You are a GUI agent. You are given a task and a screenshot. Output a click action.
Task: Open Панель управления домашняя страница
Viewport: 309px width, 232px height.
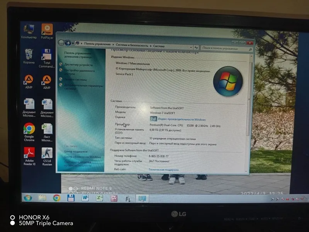(78, 55)
